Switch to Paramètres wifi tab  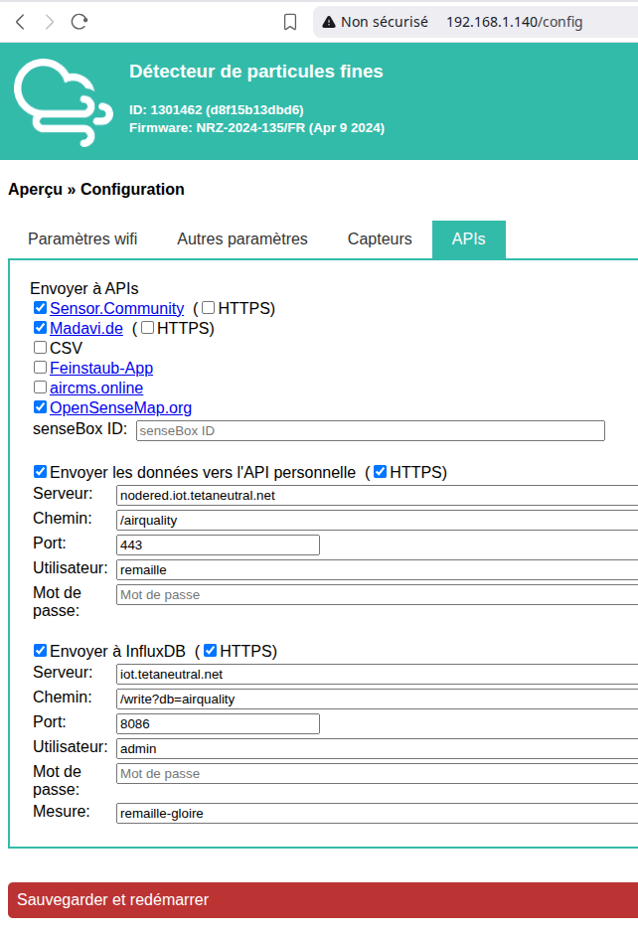pos(82,239)
